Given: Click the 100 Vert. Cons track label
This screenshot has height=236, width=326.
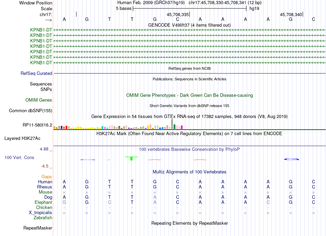Looking at the screenshot, I should click(19, 157).
